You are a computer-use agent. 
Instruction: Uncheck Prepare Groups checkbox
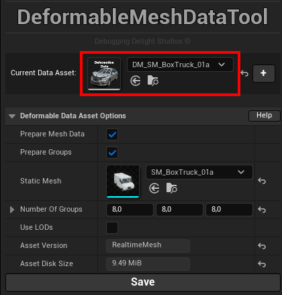click(112, 153)
